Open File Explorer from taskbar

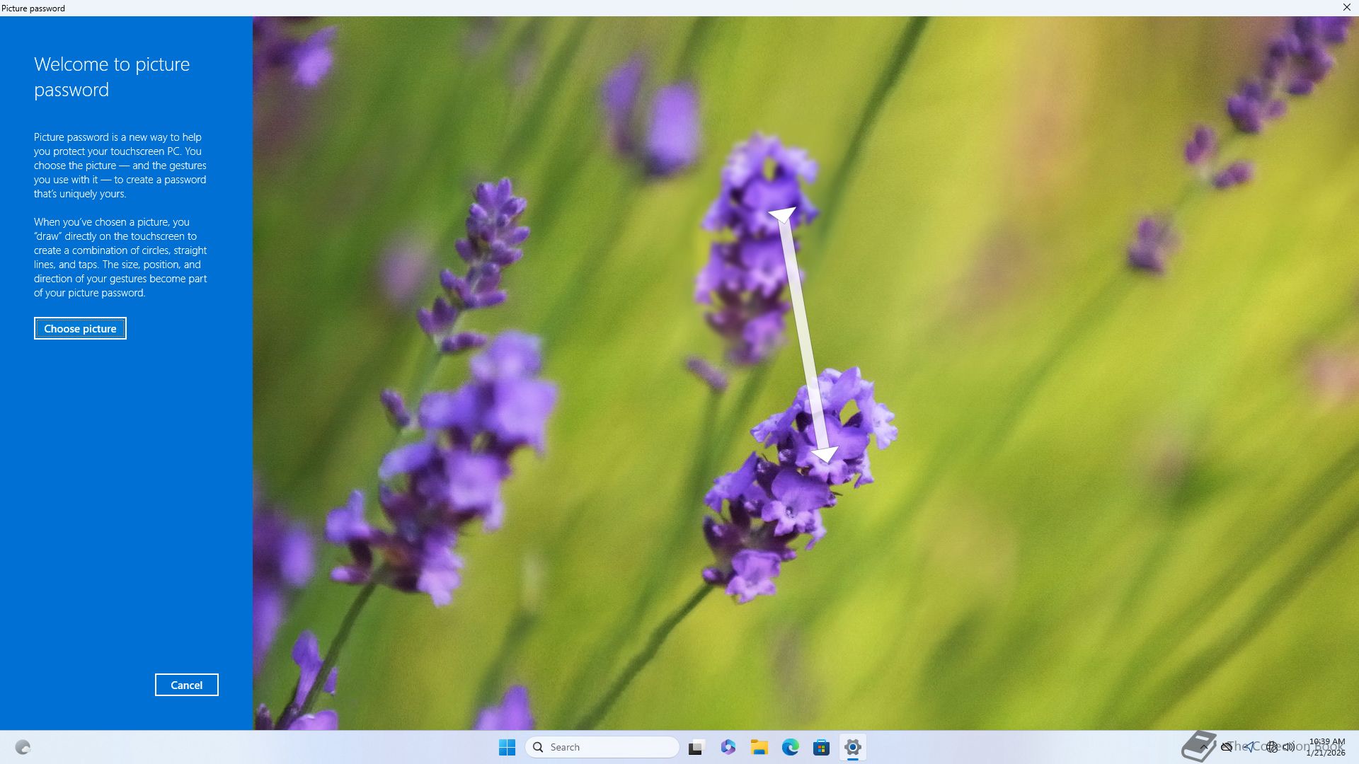(x=759, y=747)
